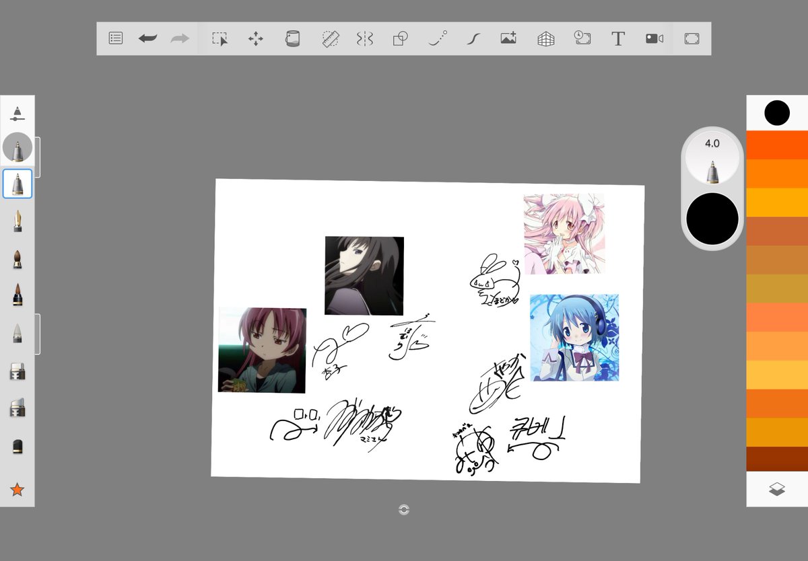Click the Time-lapse clock icon
Viewport: 808px width, 561px height.
(582, 38)
